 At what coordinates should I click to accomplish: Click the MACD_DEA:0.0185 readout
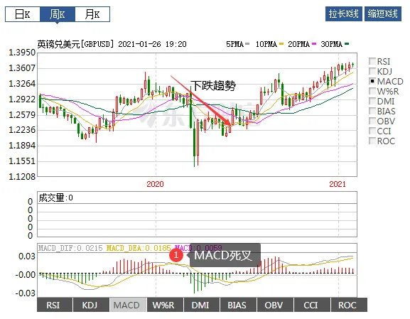[139, 248]
